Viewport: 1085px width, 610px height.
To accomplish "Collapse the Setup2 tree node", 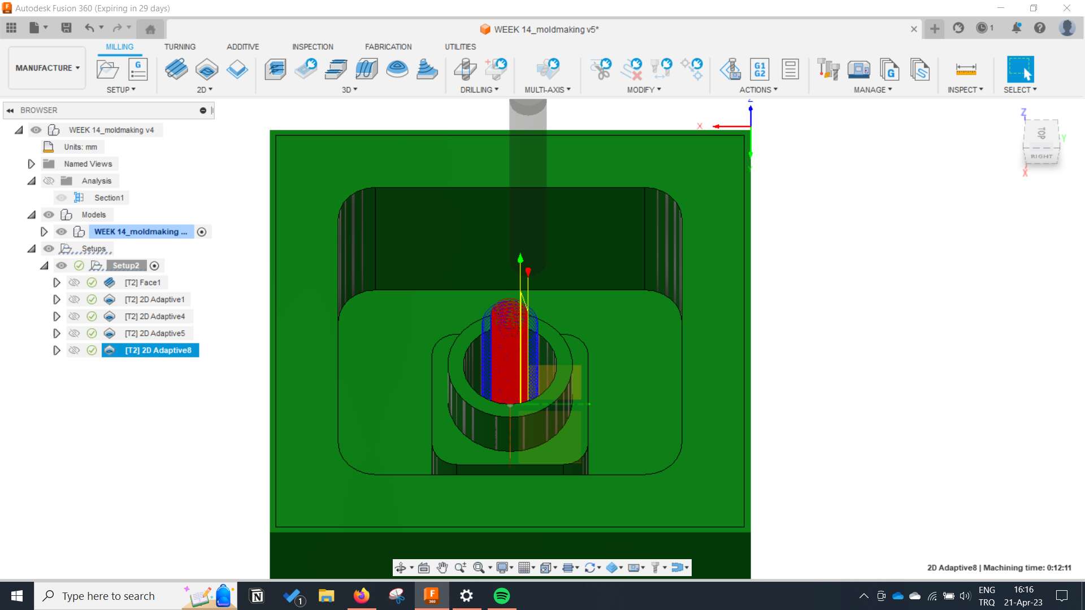I will (44, 265).
